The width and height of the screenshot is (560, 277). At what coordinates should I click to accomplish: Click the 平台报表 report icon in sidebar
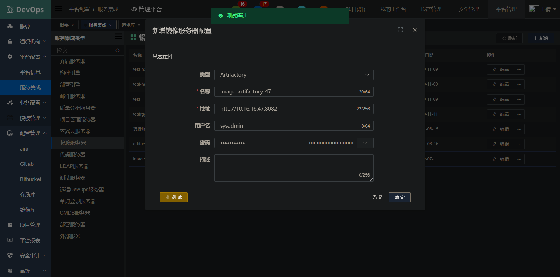[10, 240]
